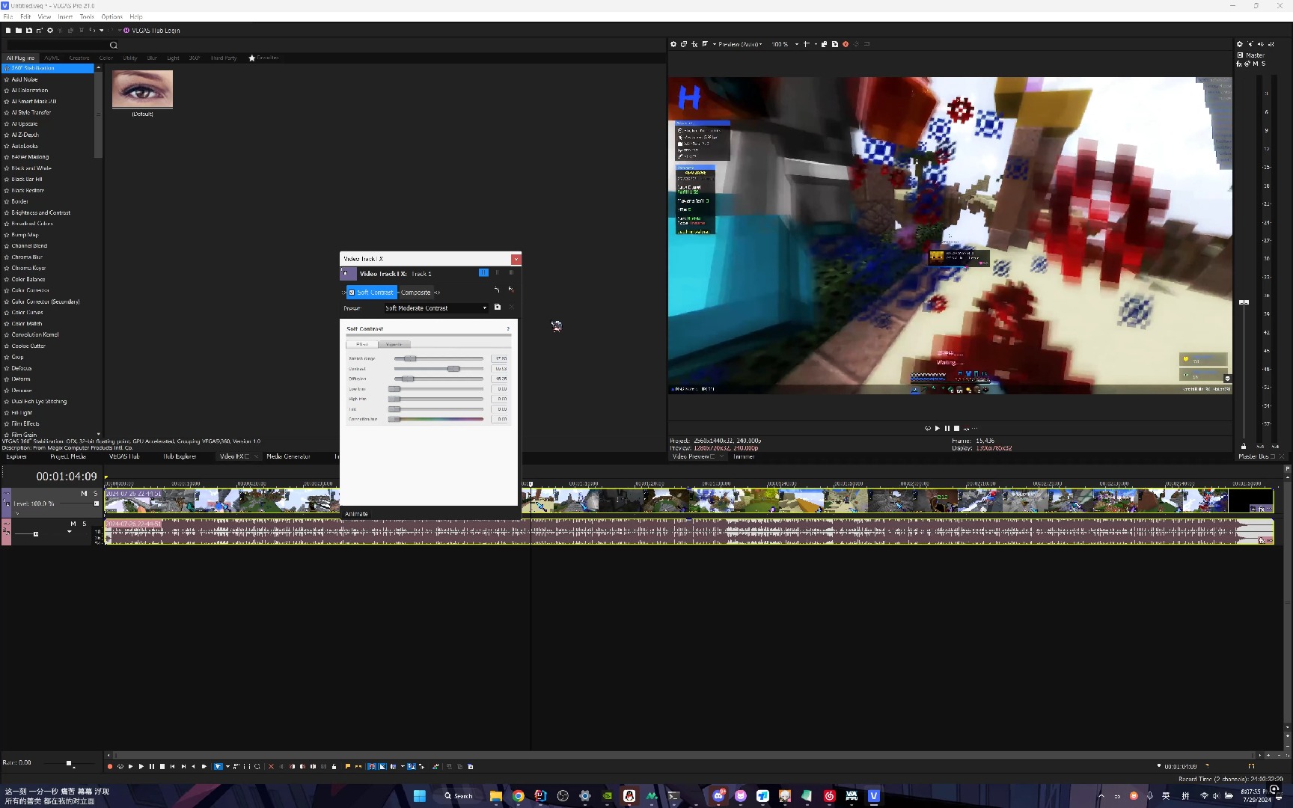Viewport: 1293px width, 808px height.
Task: Insert marker with the orange flag icon
Action: [348, 766]
